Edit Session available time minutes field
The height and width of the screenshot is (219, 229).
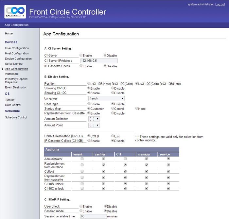click(x=94, y=216)
